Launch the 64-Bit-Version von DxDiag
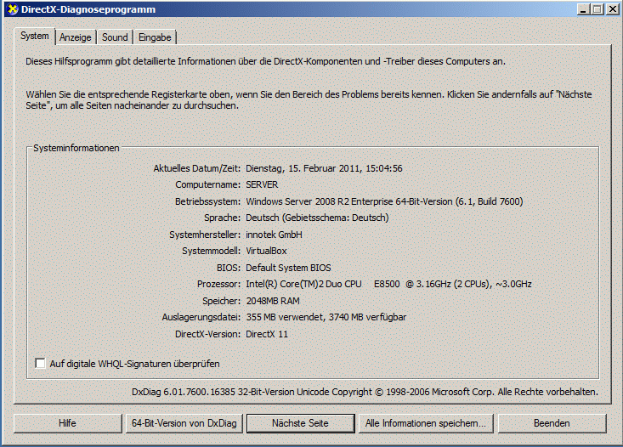This screenshot has height=447, width=623. [184, 423]
